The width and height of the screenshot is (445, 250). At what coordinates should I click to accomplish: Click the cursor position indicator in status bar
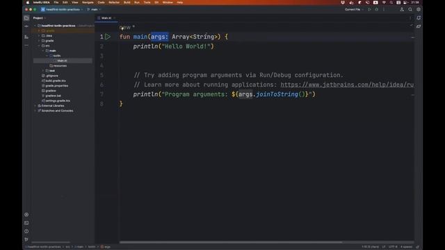click(370, 247)
